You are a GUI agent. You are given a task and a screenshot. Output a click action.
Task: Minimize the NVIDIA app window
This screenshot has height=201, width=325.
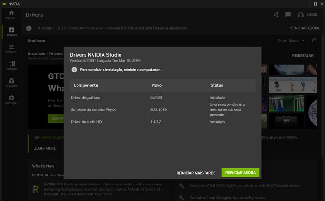(309, 4)
